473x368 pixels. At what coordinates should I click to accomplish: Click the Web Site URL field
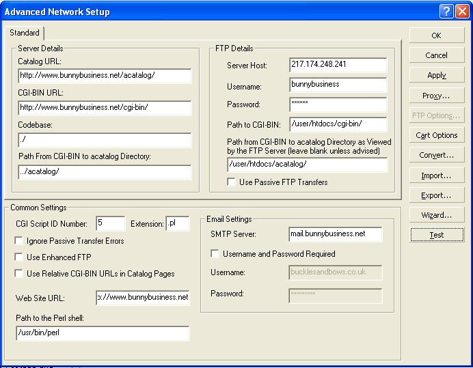[143, 298]
